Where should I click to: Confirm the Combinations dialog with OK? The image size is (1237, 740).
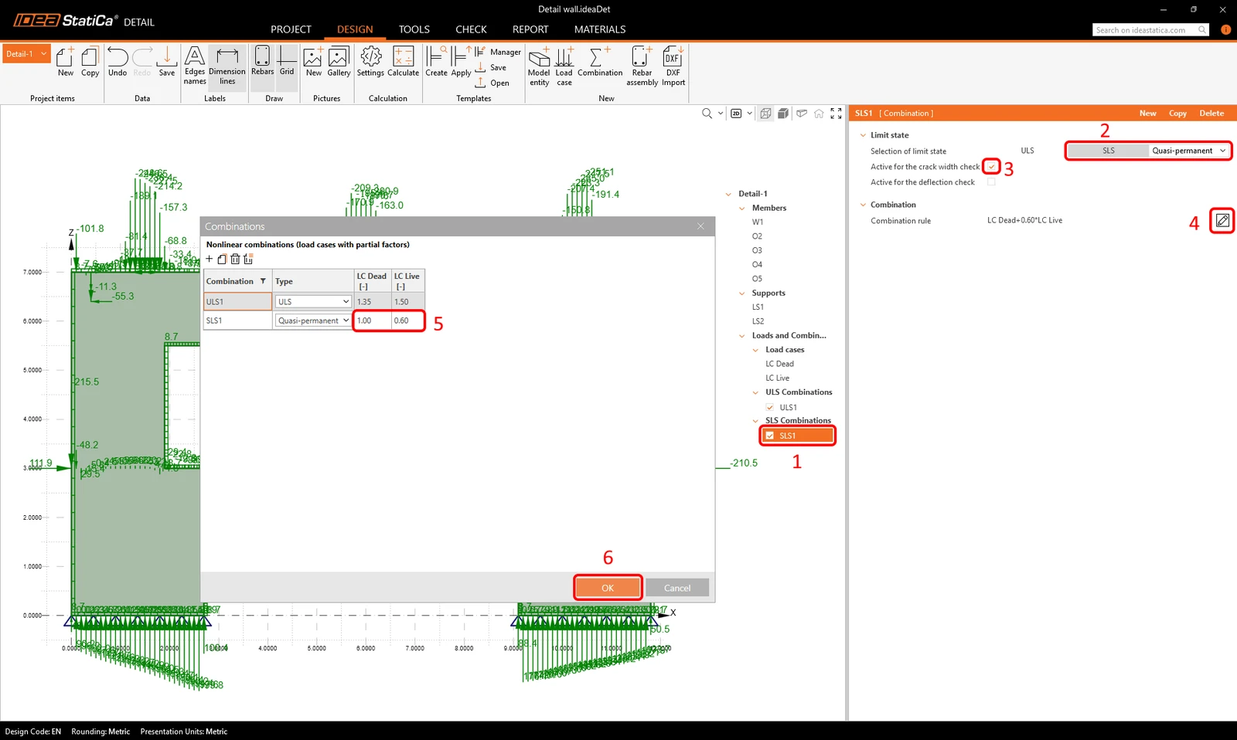coord(608,588)
